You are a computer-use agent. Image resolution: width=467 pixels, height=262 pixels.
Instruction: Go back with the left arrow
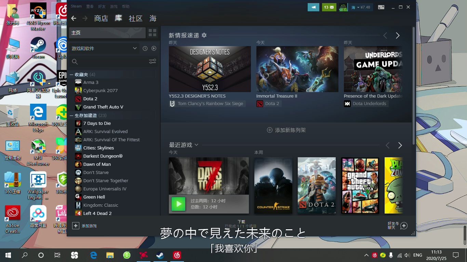point(74,18)
